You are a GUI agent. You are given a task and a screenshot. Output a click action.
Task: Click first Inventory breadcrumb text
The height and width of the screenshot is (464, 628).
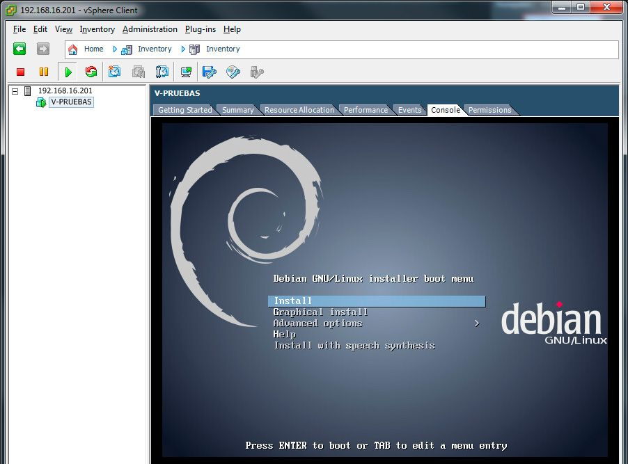tap(155, 49)
